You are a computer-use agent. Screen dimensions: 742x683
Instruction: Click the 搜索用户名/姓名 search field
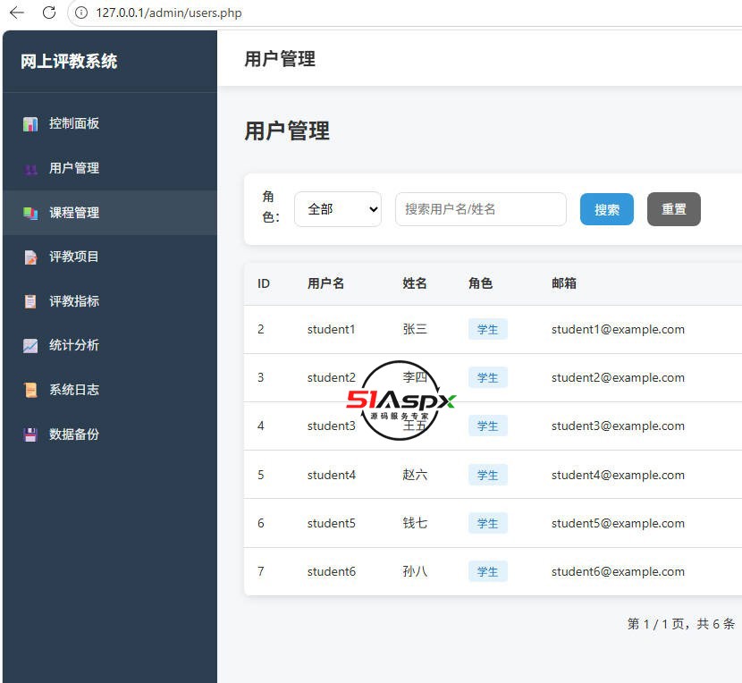(481, 209)
